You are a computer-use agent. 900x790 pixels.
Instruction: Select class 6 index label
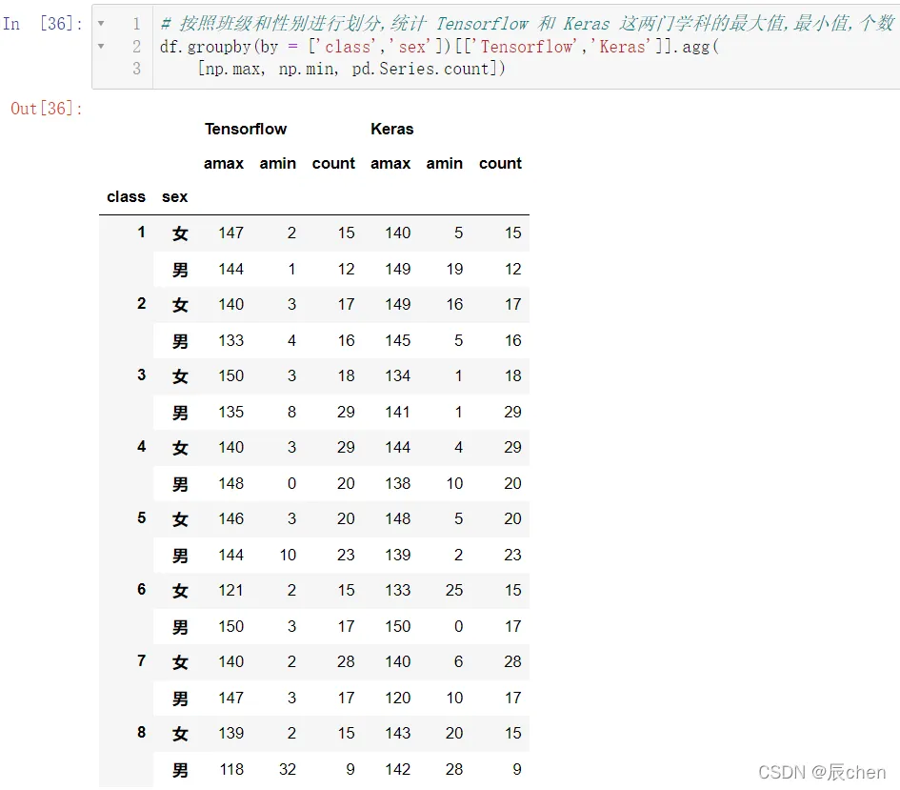(141, 590)
